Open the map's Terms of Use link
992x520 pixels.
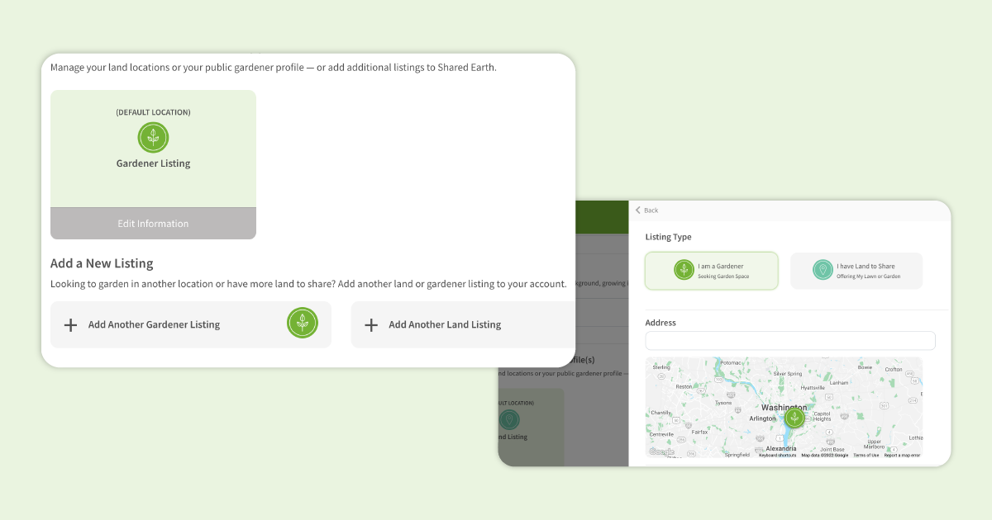pos(866,455)
